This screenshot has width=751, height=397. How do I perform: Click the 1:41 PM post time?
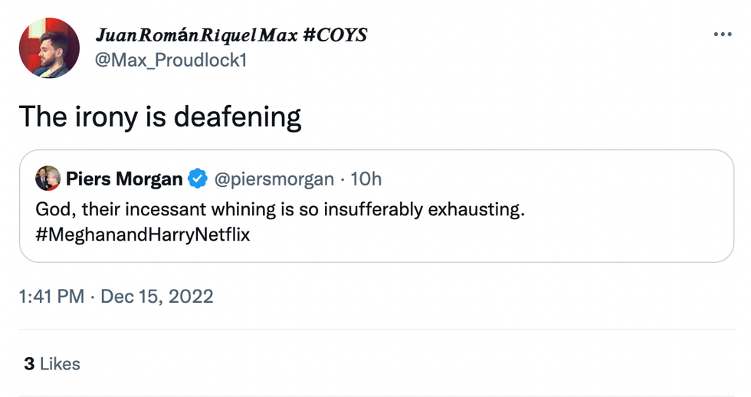[51, 297]
